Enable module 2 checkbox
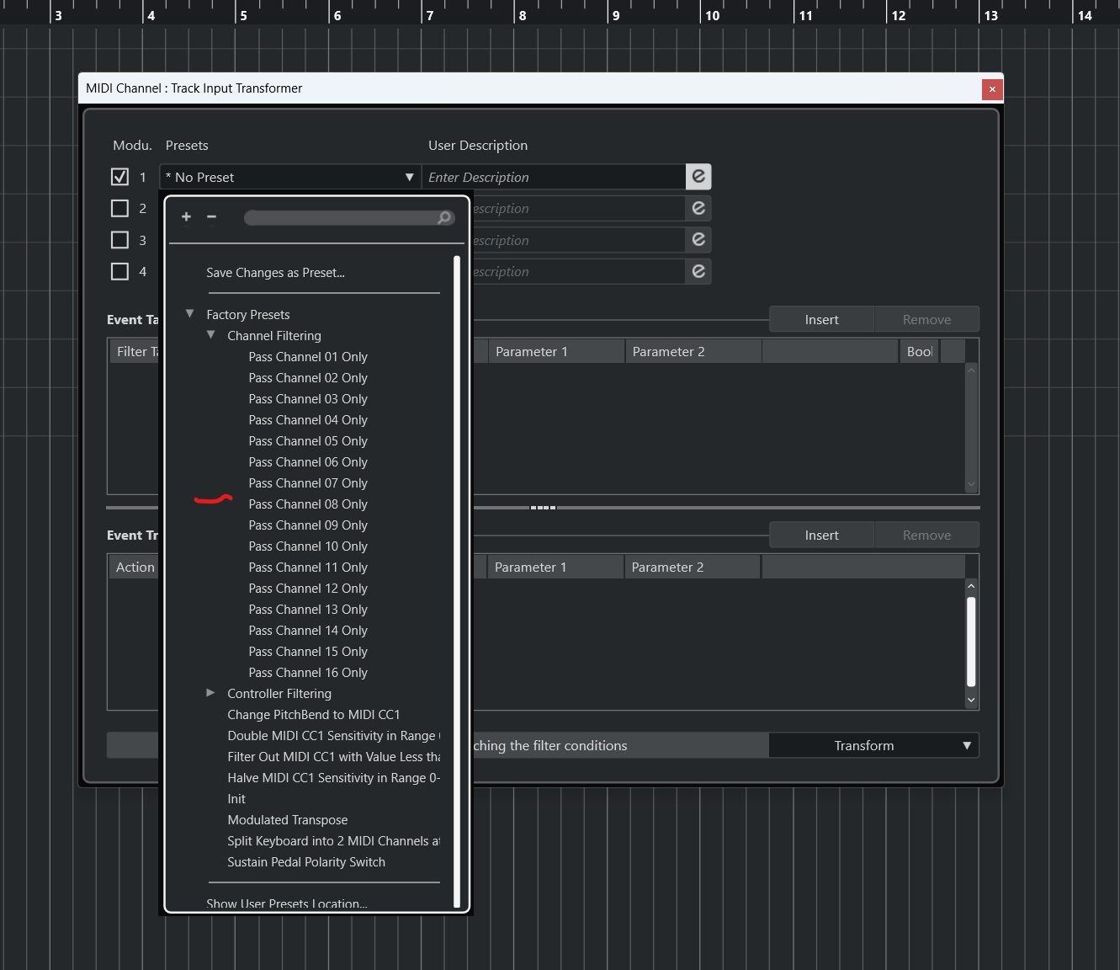 [x=120, y=208]
